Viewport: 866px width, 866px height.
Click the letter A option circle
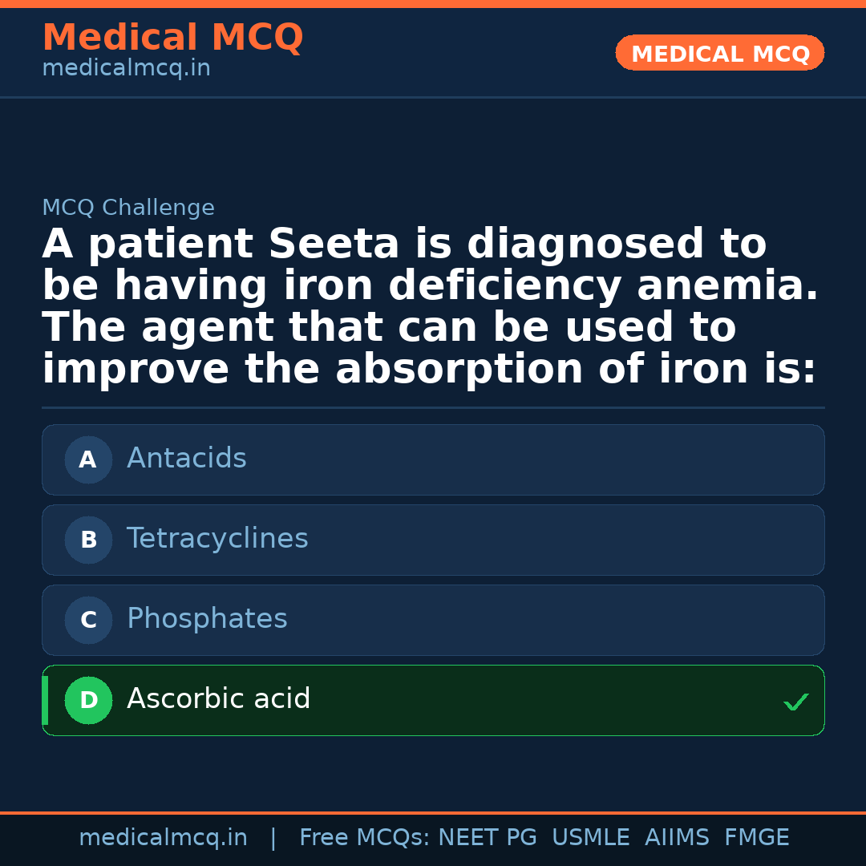coord(88,459)
